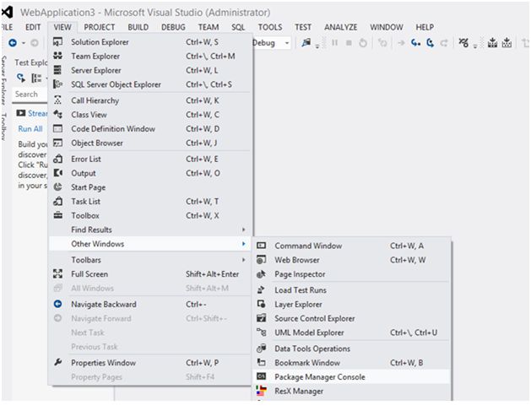
Task: Click the Source Control Explorer icon
Action: point(261,318)
